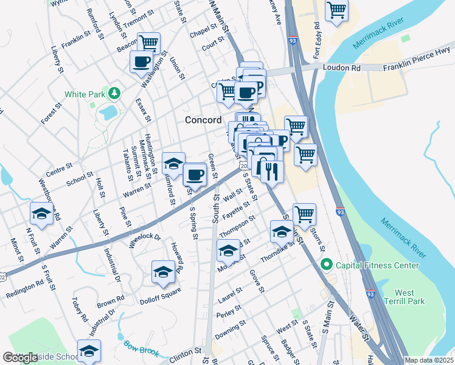
Task: Click the shopping cart marker near Fort Eddy Rd
Action: [x=336, y=11]
